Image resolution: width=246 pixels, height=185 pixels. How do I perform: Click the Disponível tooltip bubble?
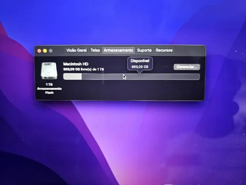[x=140, y=64]
